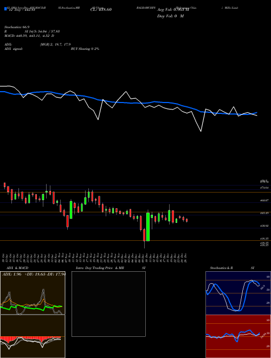Click the 'CL: 438.60' close value
The width and height of the screenshot is (271, 358).
101,10
